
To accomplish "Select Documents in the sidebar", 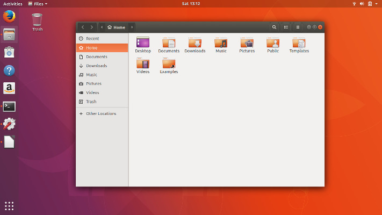I will 102,57.
